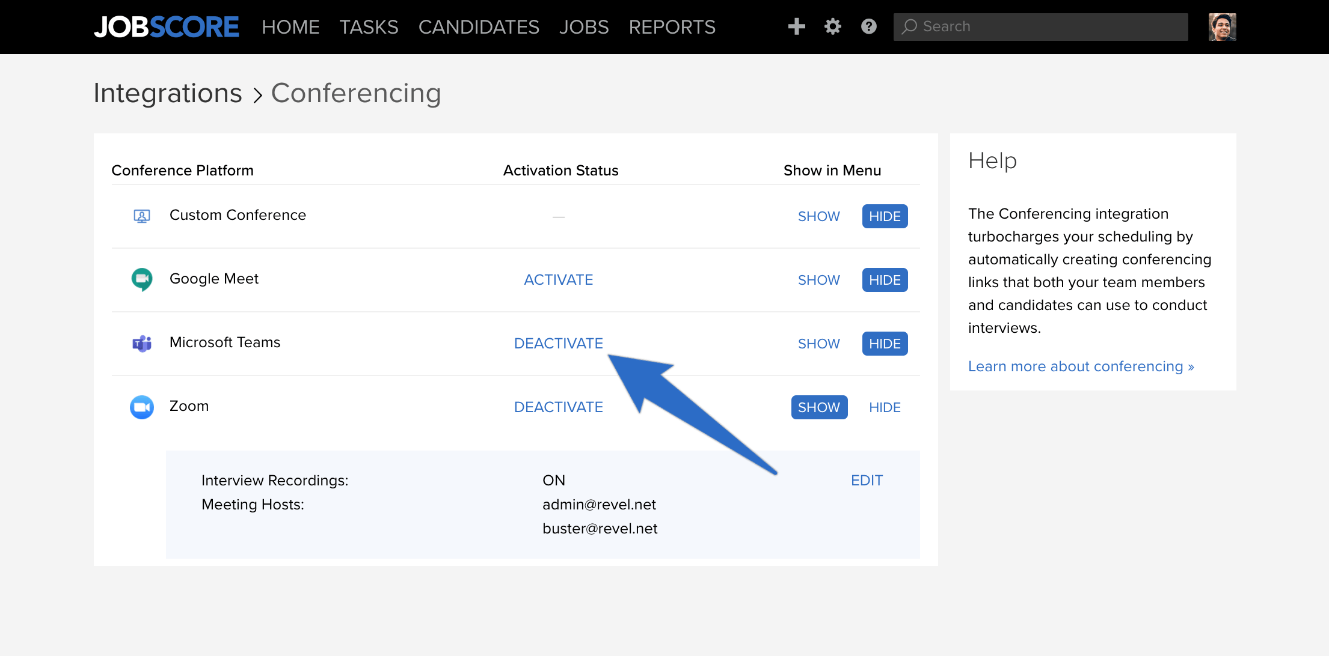The height and width of the screenshot is (656, 1329).
Task: Click admin@revel.net meeting host
Action: point(599,505)
